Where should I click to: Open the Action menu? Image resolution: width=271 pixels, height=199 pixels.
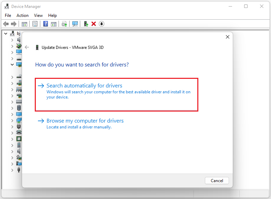(22, 15)
